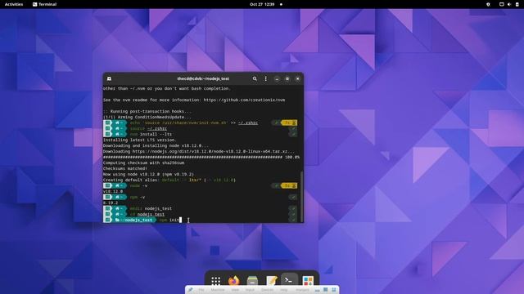Click the shield tray icon in the top bar
This screenshot has width=524, height=294.
[488, 4]
